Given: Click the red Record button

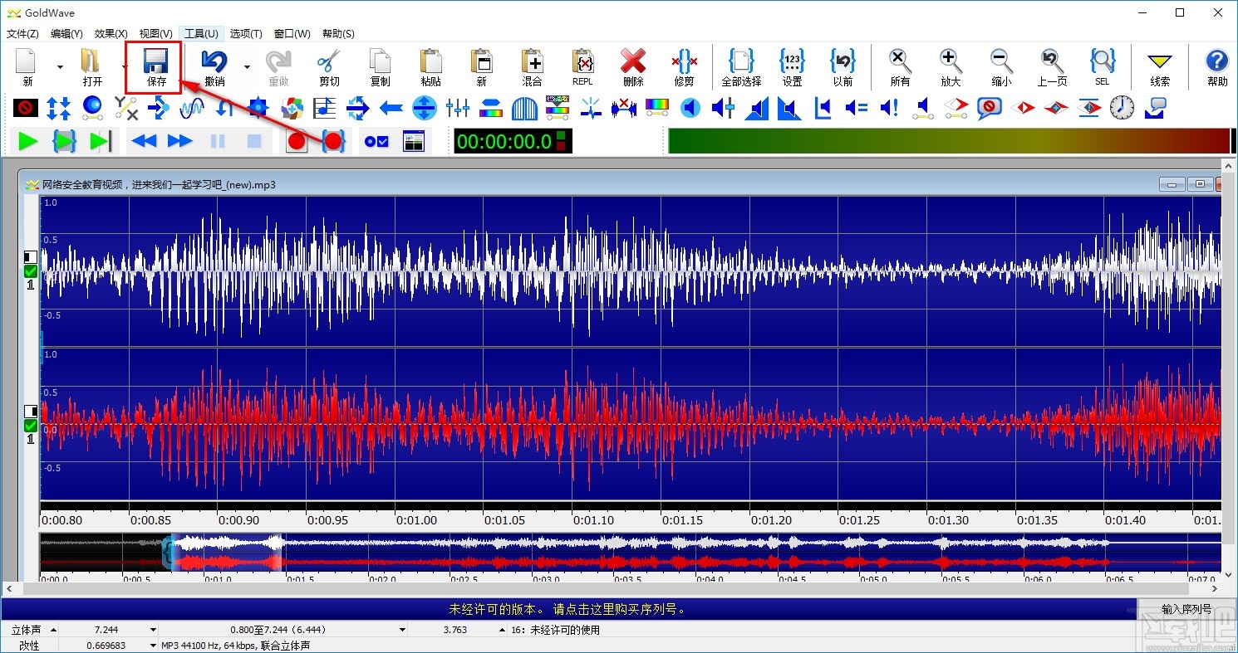Looking at the screenshot, I should click(297, 142).
